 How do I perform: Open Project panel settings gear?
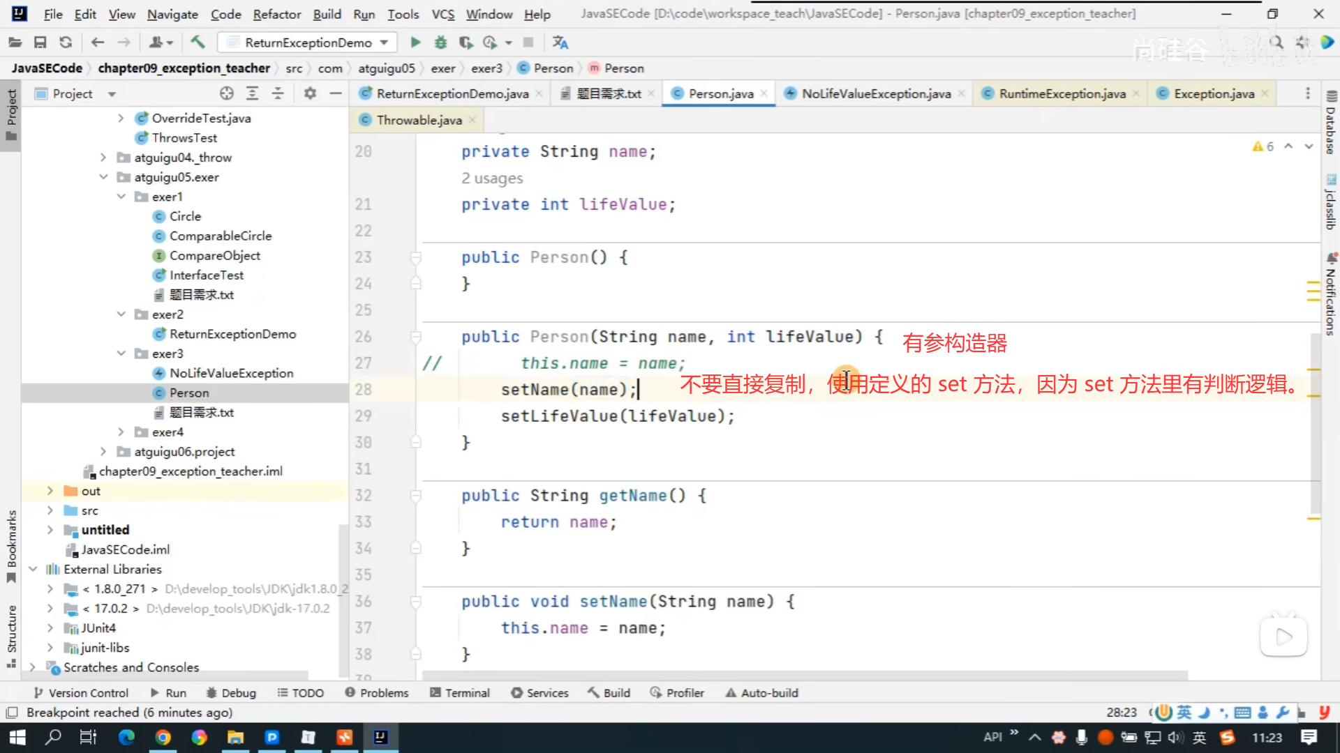point(310,93)
